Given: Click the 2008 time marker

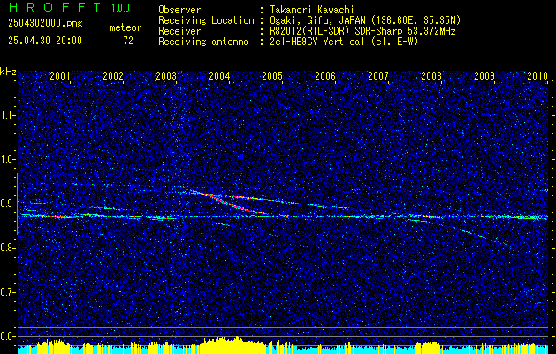Looking at the screenshot, I should [x=431, y=76].
